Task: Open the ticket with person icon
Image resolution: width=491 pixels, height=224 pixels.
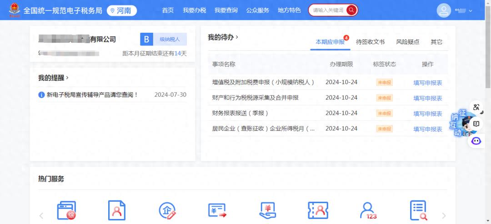Action: point(318,210)
